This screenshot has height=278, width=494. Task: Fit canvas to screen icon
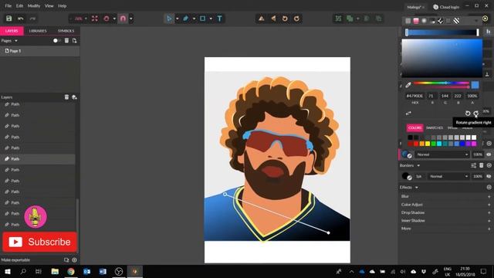pyautogui.click(x=94, y=19)
